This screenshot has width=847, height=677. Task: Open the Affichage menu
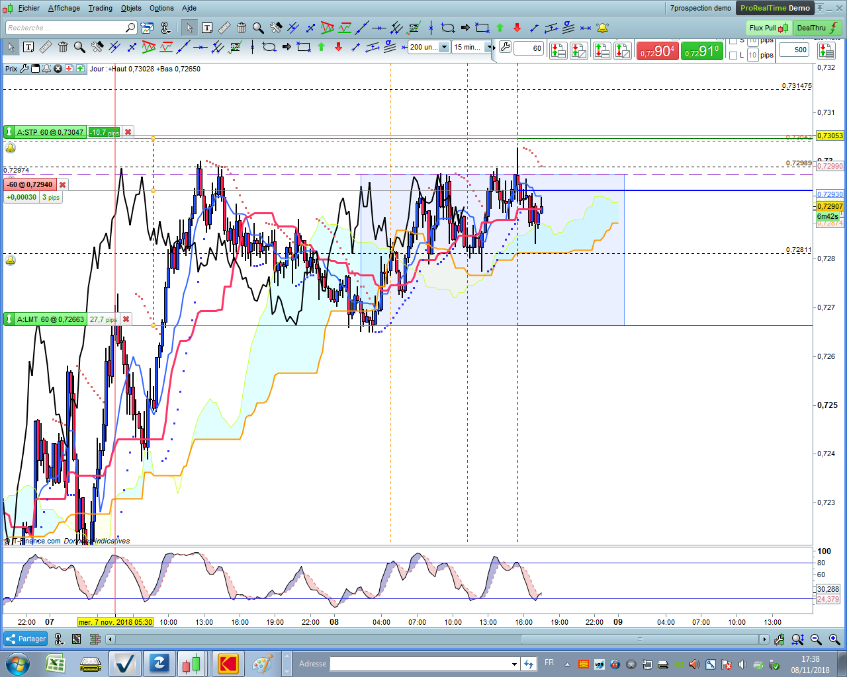coord(64,8)
